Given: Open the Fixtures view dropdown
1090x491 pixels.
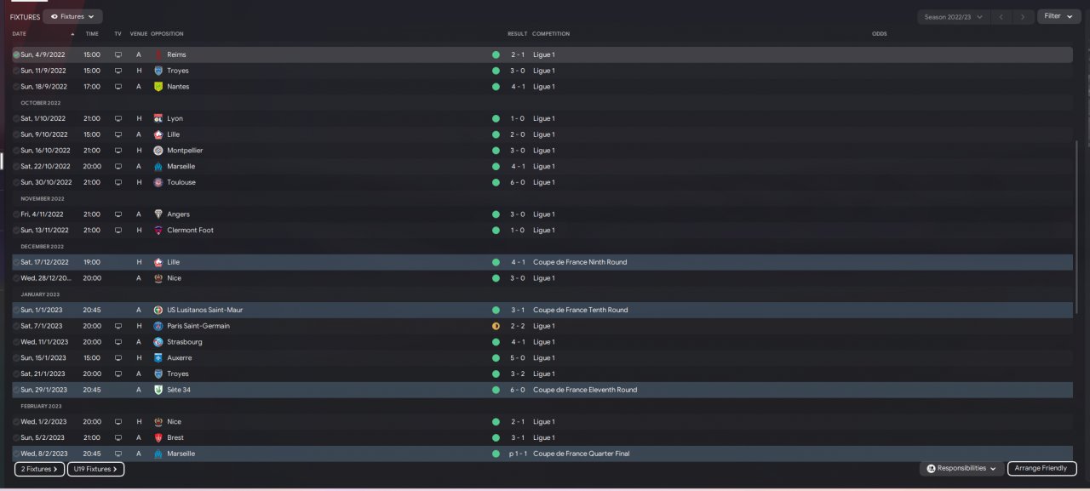Looking at the screenshot, I should point(72,16).
